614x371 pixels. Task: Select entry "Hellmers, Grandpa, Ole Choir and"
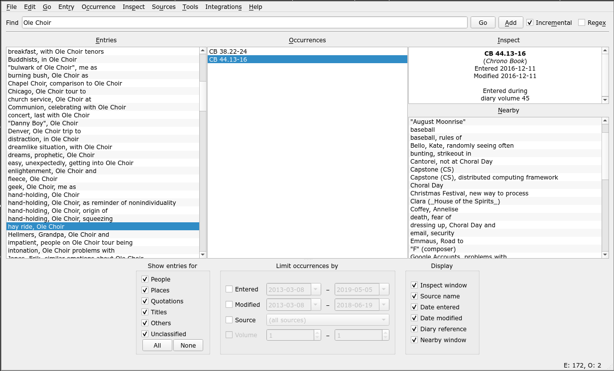pyautogui.click(x=103, y=235)
